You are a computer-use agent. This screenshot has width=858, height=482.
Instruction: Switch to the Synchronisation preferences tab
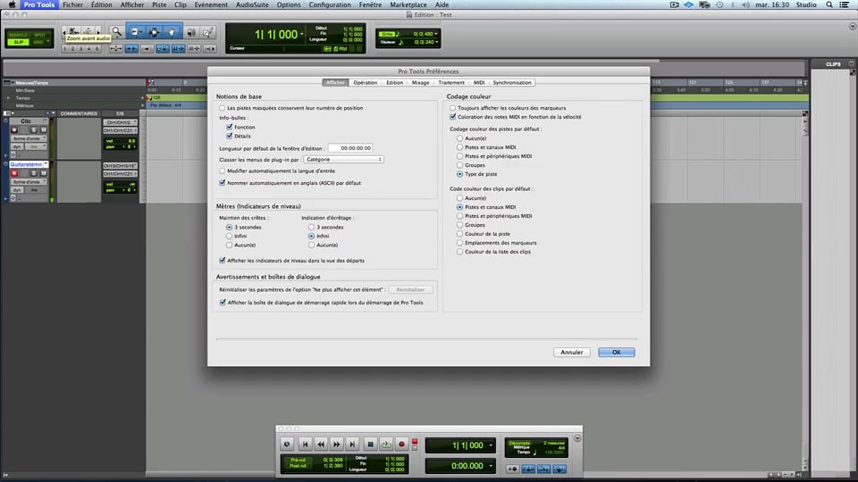(x=511, y=82)
